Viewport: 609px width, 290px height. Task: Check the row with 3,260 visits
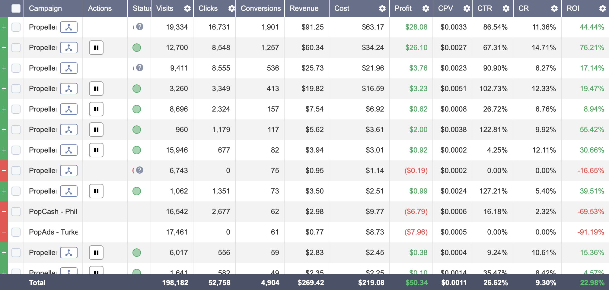pos(16,89)
